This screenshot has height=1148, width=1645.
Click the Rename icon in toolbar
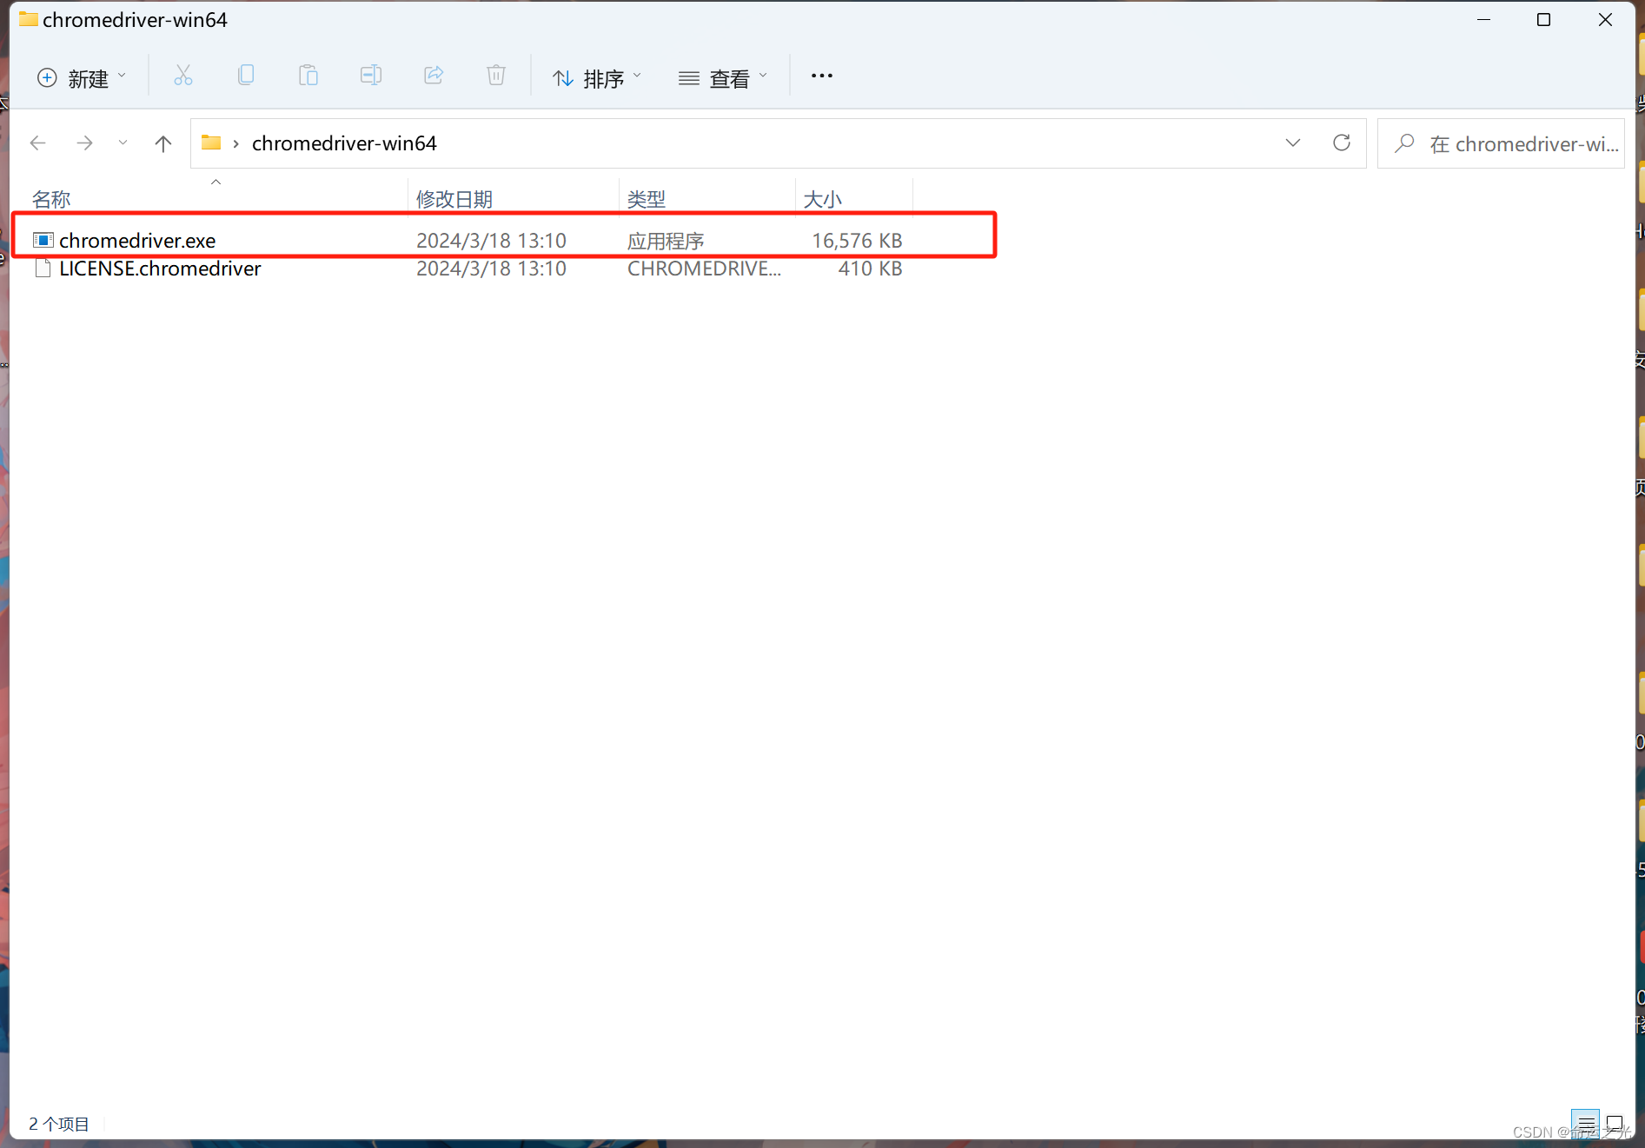coord(371,76)
